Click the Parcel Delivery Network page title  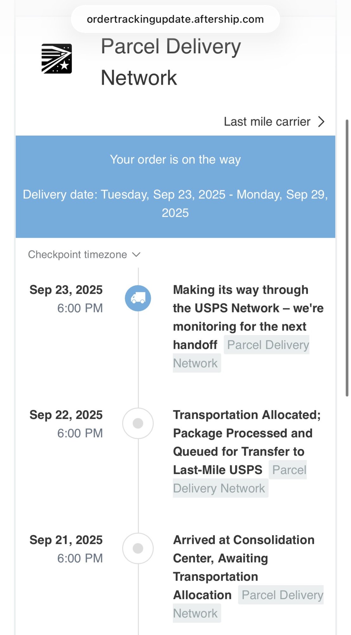pyautogui.click(x=171, y=62)
